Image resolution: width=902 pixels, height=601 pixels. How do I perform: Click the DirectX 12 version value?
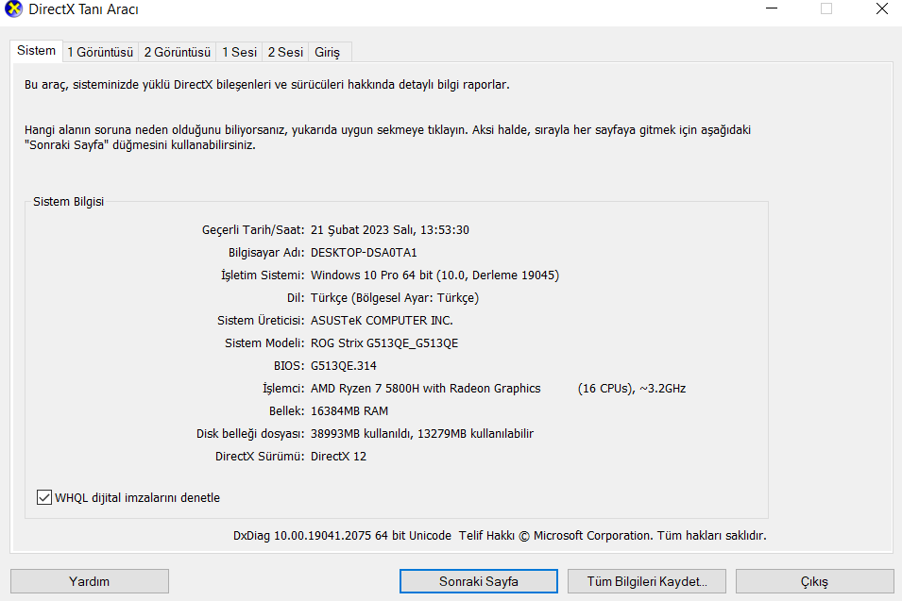pyautogui.click(x=338, y=457)
